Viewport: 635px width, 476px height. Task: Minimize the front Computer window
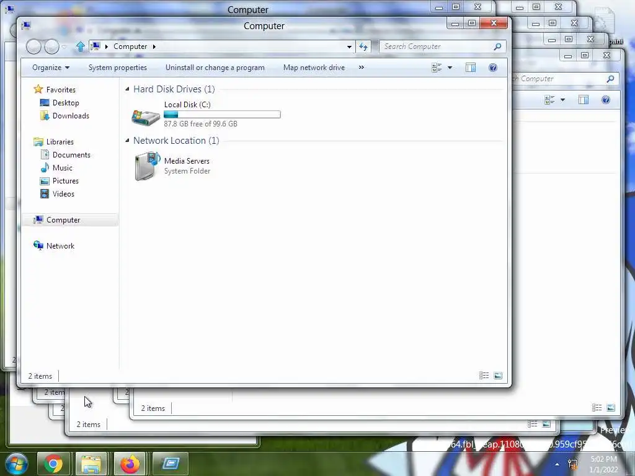click(x=455, y=23)
